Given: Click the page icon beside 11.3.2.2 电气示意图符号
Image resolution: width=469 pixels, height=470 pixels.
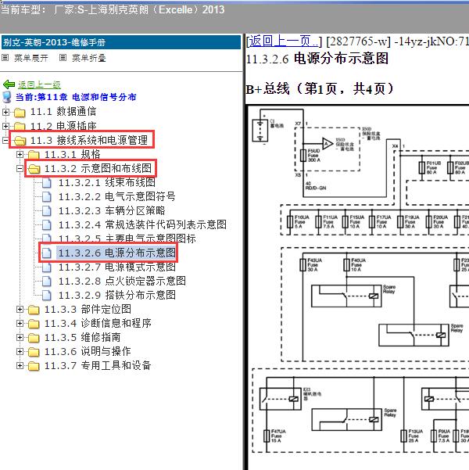Looking at the screenshot, I should click(x=46, y=196).
